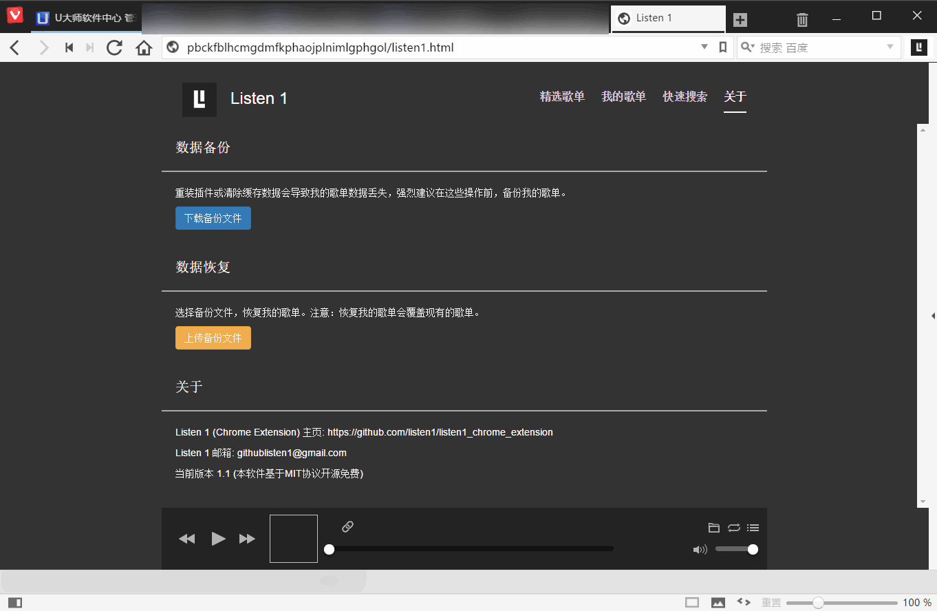Click the zoom level slider
The height and width of the screenshot is (611, 937).
click(841, 603)
